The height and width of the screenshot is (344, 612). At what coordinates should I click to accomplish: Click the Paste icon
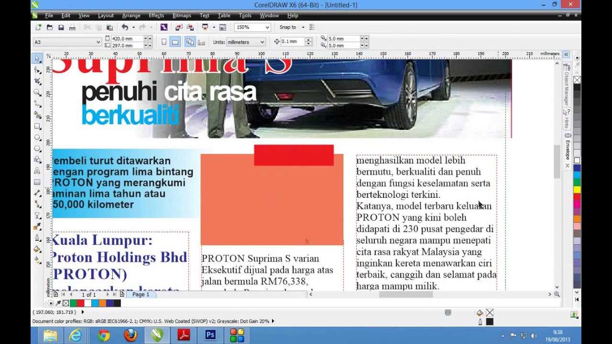[x=109, y=27]
